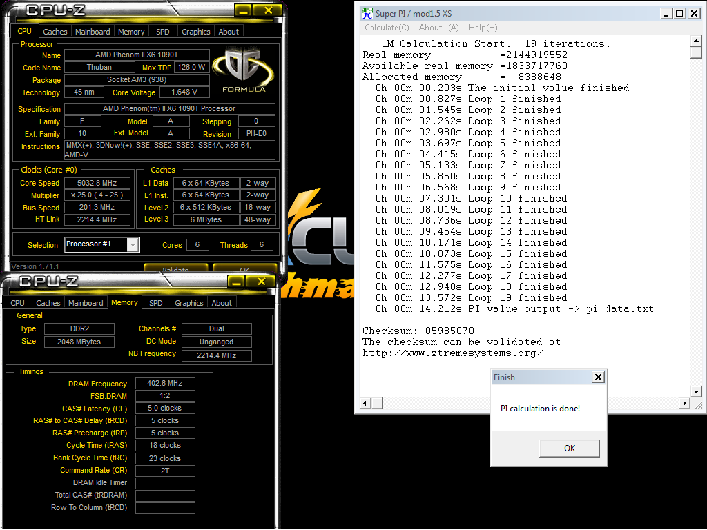Click the FSB:DRAM value 1:2

[165, 395]
